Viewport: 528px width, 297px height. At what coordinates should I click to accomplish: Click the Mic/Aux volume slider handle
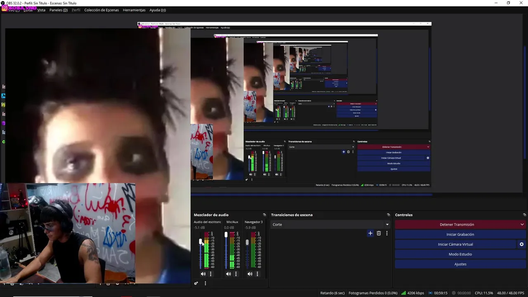pos(226,235)
